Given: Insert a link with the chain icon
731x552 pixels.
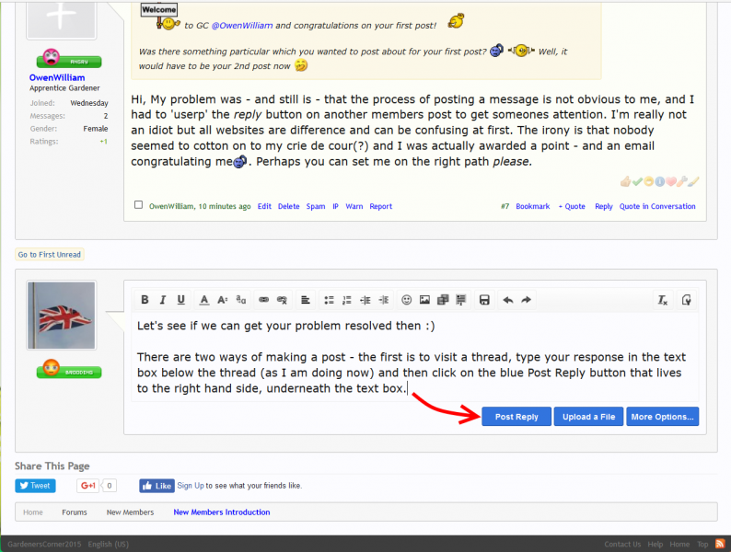Looking at the screenshot, I should click(x=263, y=300).
